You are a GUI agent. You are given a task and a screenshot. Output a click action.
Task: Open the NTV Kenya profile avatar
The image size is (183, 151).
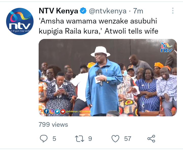pyautogui.click(x=20, y=21)
